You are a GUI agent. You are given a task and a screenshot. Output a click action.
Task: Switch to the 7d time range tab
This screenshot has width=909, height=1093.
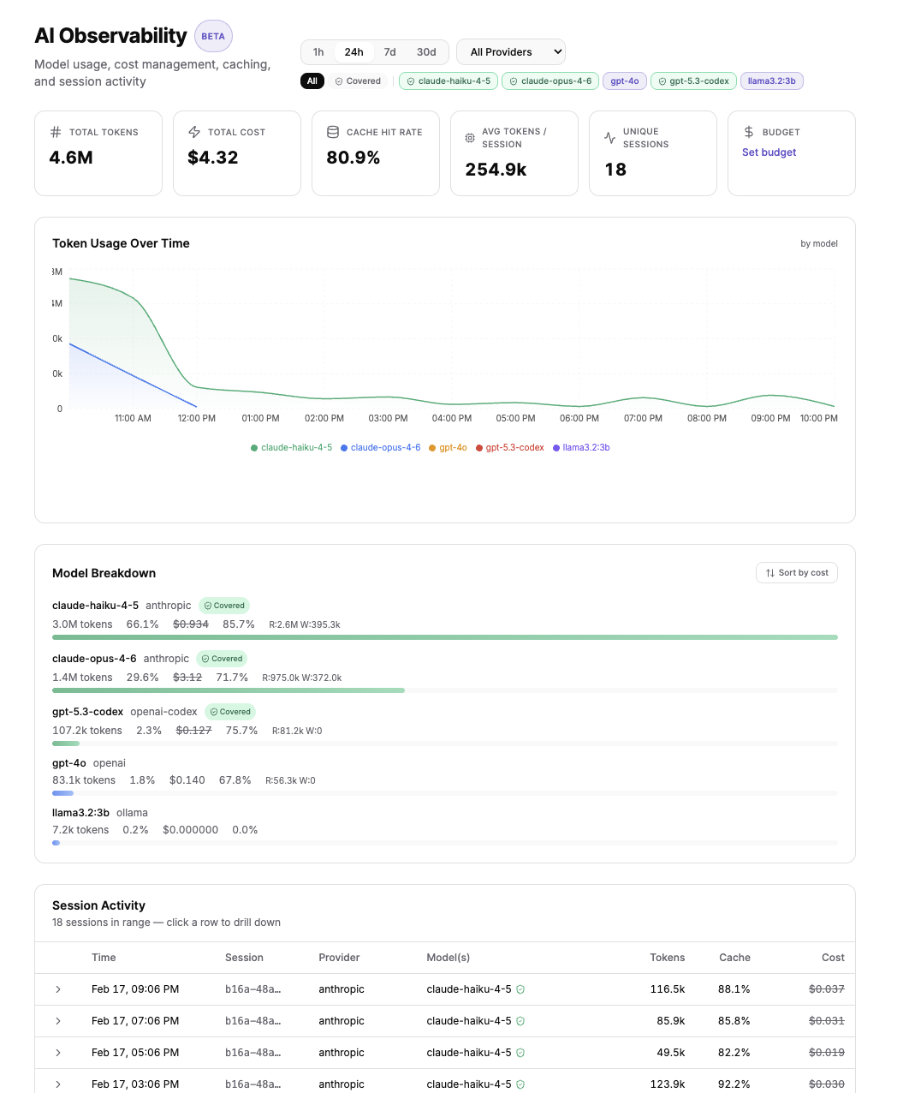[389, 51]
